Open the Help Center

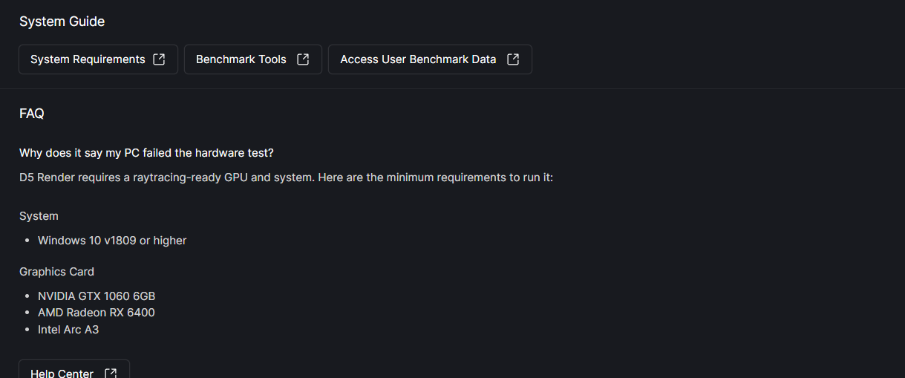click(x=62, y=373)
